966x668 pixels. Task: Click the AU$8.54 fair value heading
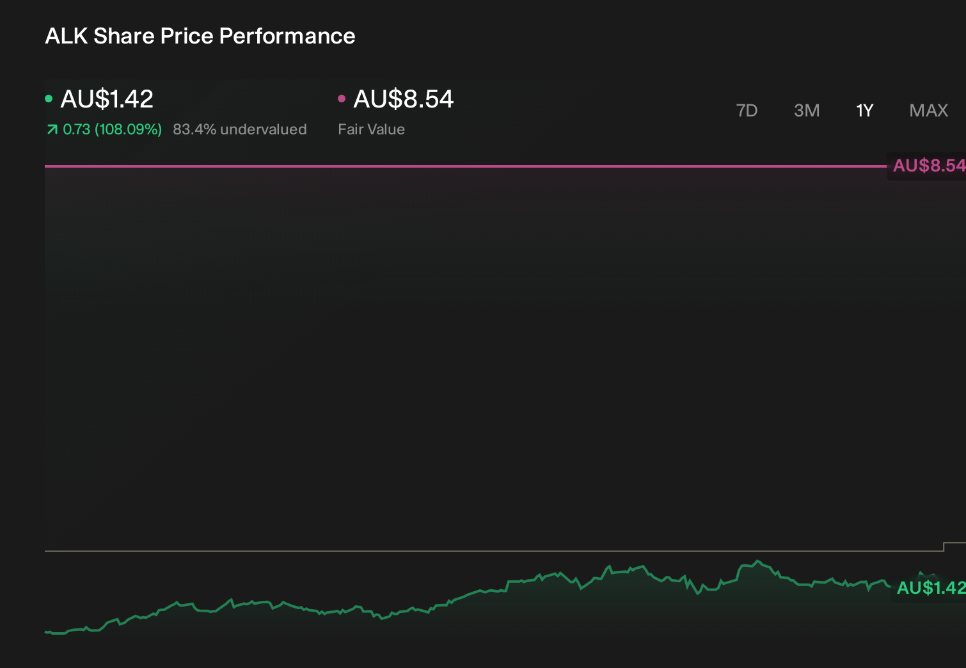pos(403,99)
